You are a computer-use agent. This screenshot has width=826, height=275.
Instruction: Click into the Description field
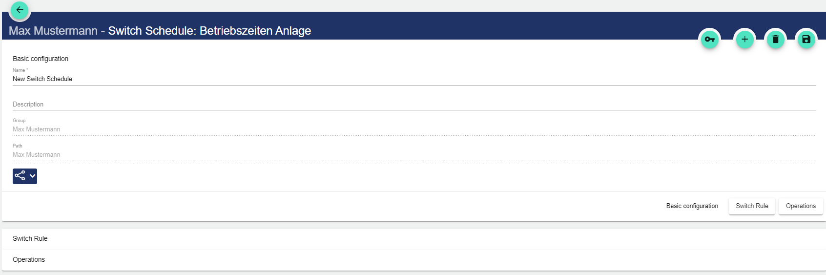414,104
